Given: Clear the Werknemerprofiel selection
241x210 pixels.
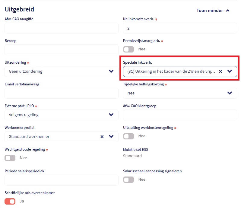Looking at the screenshot, I should (102, 137).
